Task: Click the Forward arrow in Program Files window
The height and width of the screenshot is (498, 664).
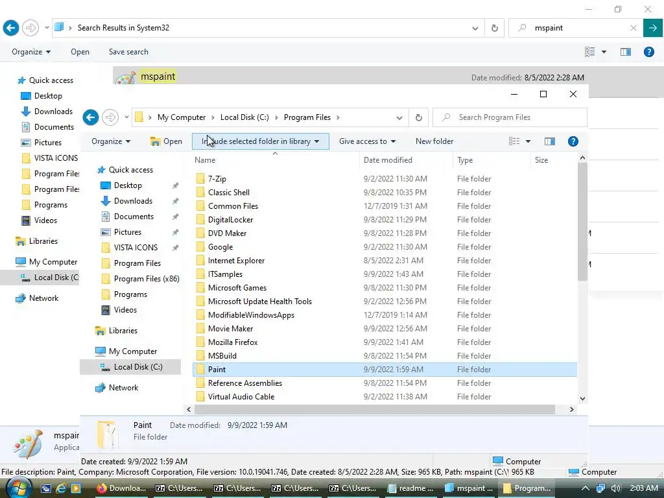Action: click(x=110, y=117)
